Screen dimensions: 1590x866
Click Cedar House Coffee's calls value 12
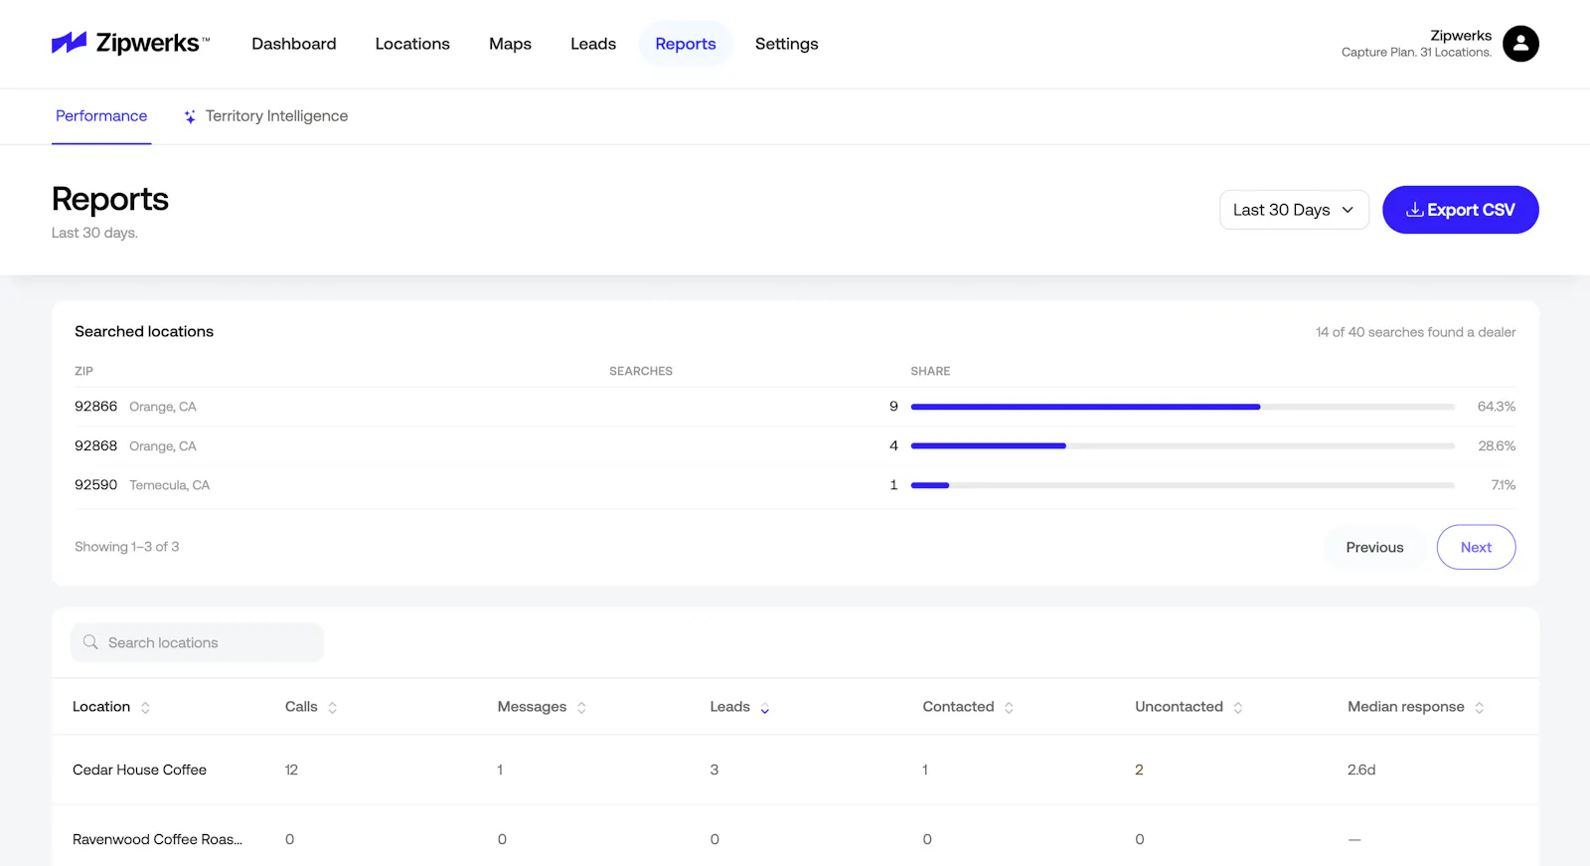(291, 770)
